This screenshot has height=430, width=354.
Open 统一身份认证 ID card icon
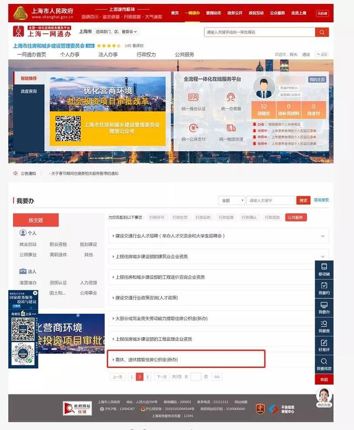point(193,97)
